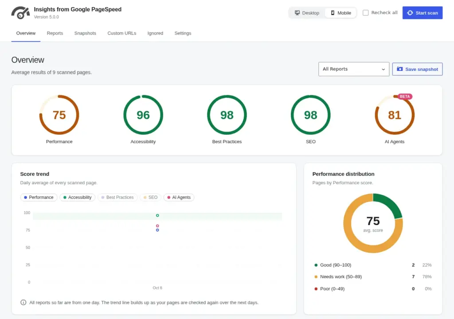Toggle the Performance series in Score trend

coord(39,198)
